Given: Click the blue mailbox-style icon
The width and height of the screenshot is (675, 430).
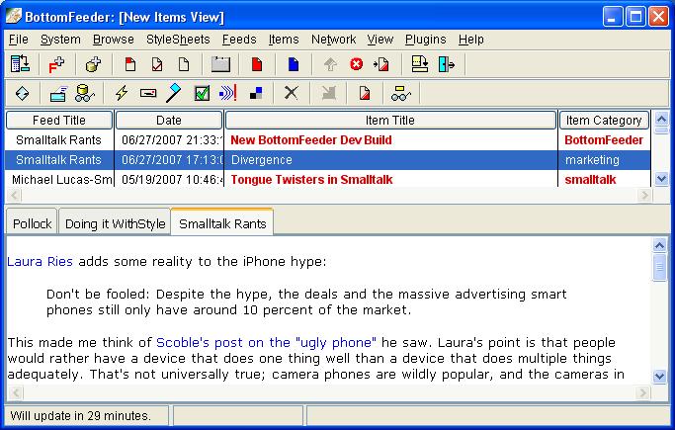Looking at the screenshot, I should [x=58, y=93].
